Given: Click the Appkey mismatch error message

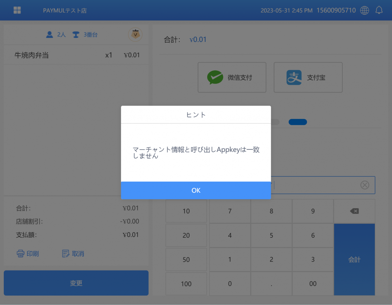Looking at the screenshot, I should (x=196, y=152).
